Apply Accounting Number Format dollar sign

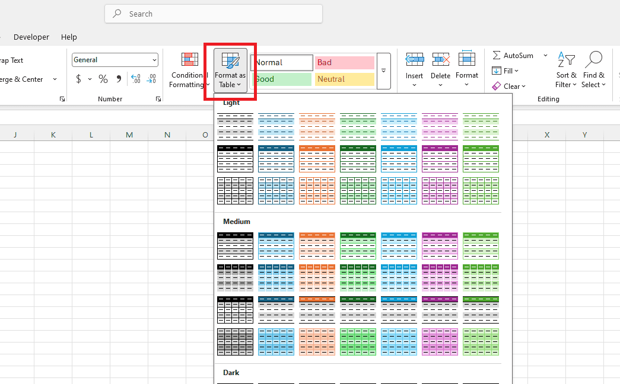79,79
